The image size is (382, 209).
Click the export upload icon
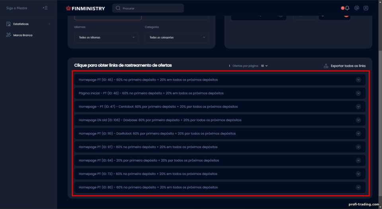pyautogui.click(x=326, y=66)
